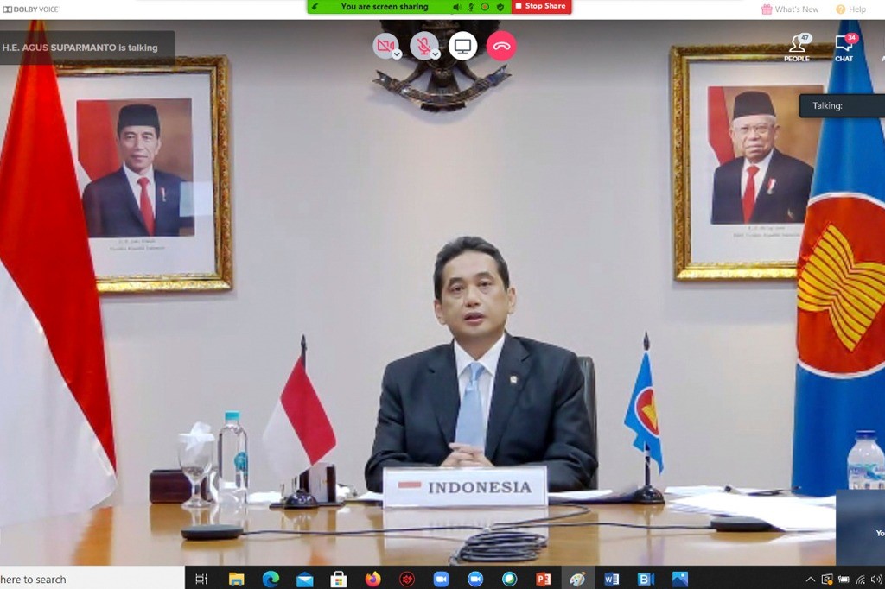
Task: Unmute the microphone
Action: pyautogui.click(x=423, y=45)
